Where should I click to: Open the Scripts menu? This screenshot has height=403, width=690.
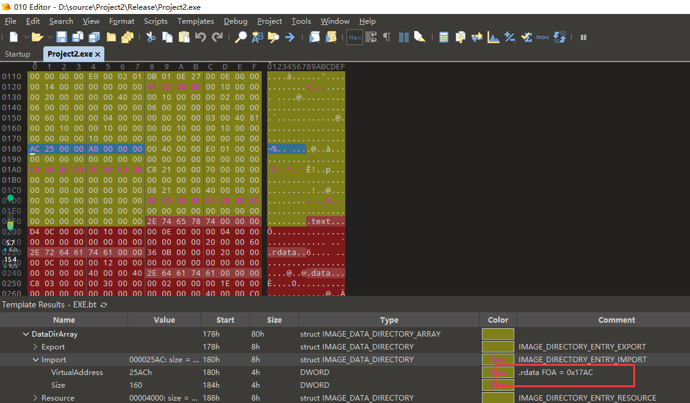click(156, 21)
